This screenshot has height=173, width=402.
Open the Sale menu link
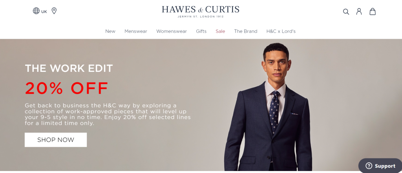[220, 31]
